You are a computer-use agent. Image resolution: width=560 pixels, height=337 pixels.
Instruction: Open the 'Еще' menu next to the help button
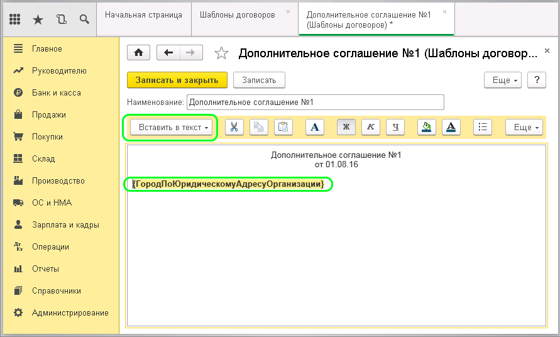tap(503, 80)
